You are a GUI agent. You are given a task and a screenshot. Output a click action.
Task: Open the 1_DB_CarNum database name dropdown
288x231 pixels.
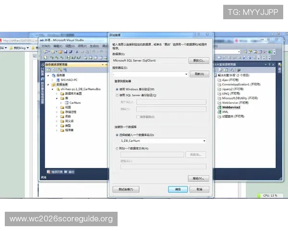tap(204, 141)
